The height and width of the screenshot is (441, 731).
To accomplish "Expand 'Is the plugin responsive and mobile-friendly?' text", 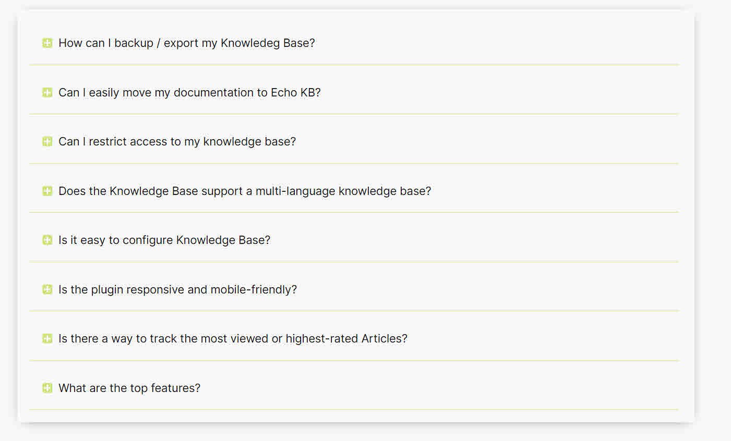I will (x=177, y=290).
